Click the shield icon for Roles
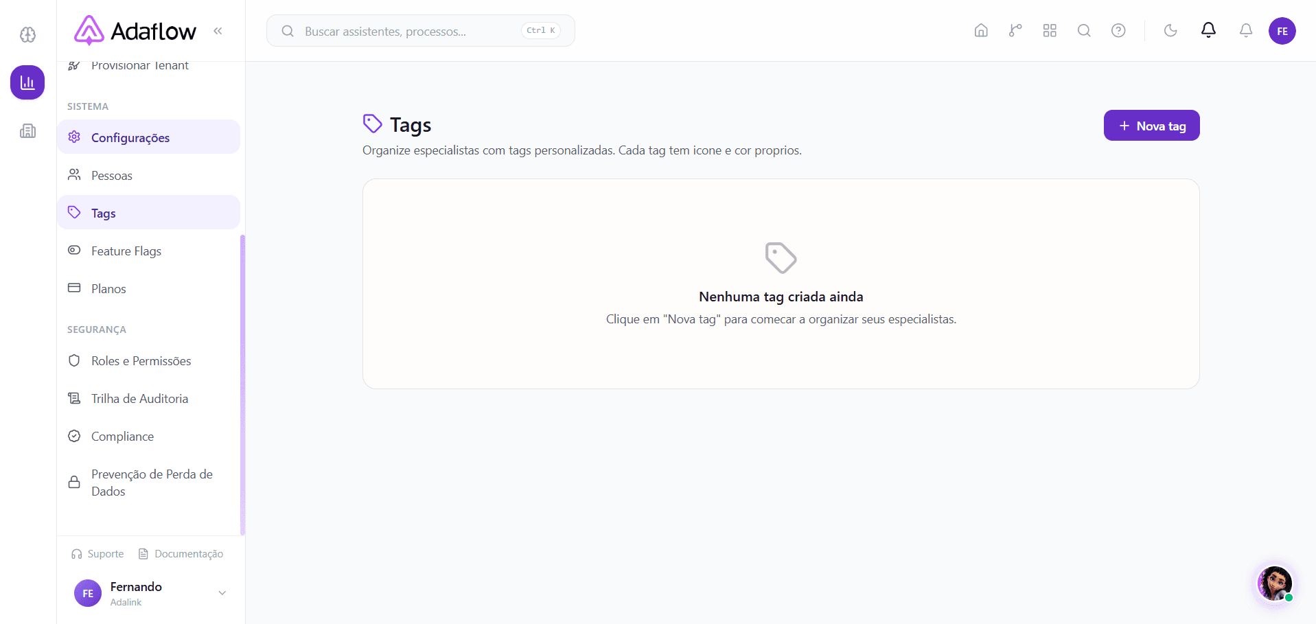 coord(74,360)
